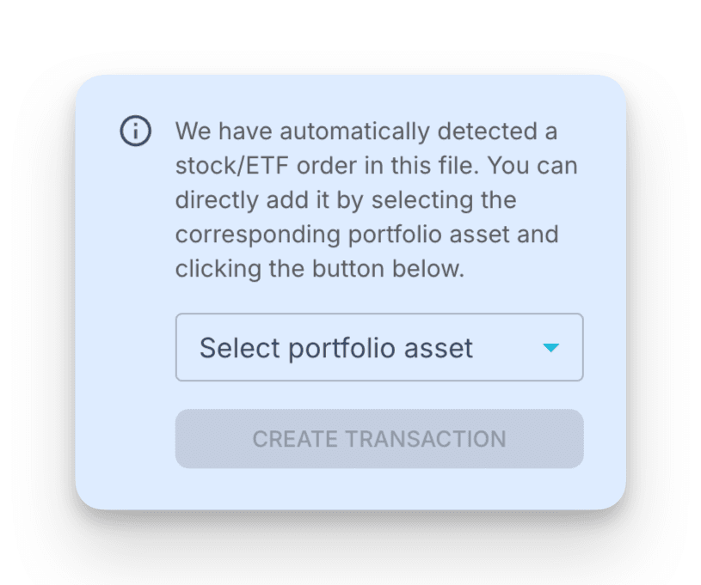Click the stock/ETF order detection message
The width and height of the screenshot is (701, 585).
click(x=366, y=199)
